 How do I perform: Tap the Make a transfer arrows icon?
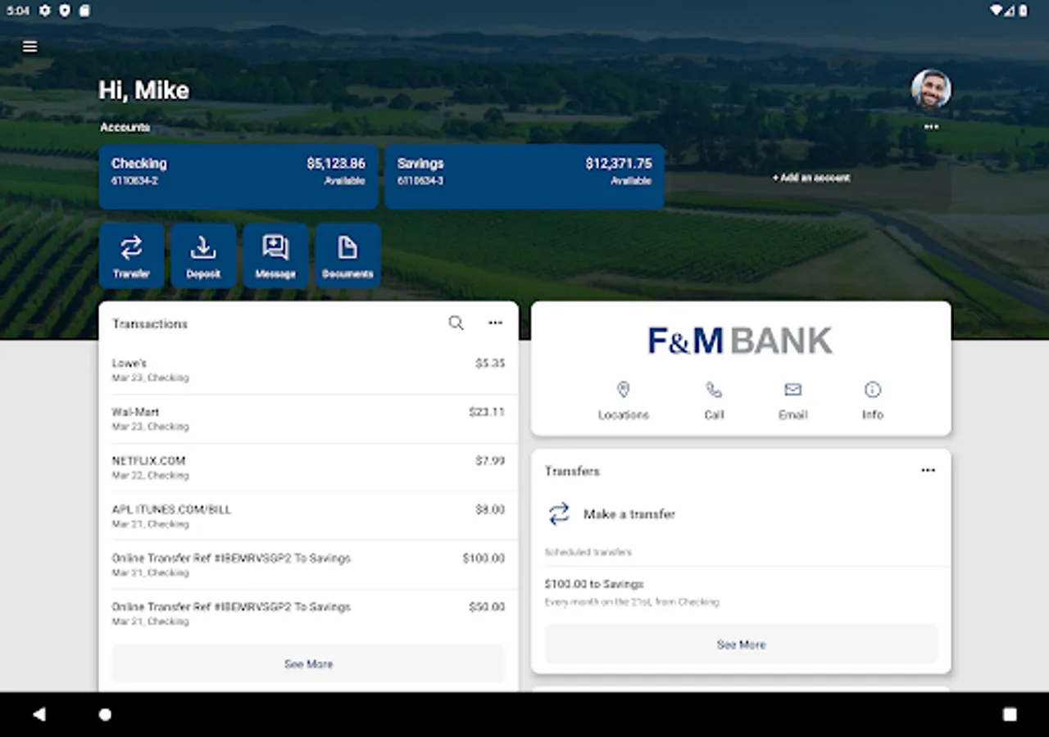coord(559,514)
